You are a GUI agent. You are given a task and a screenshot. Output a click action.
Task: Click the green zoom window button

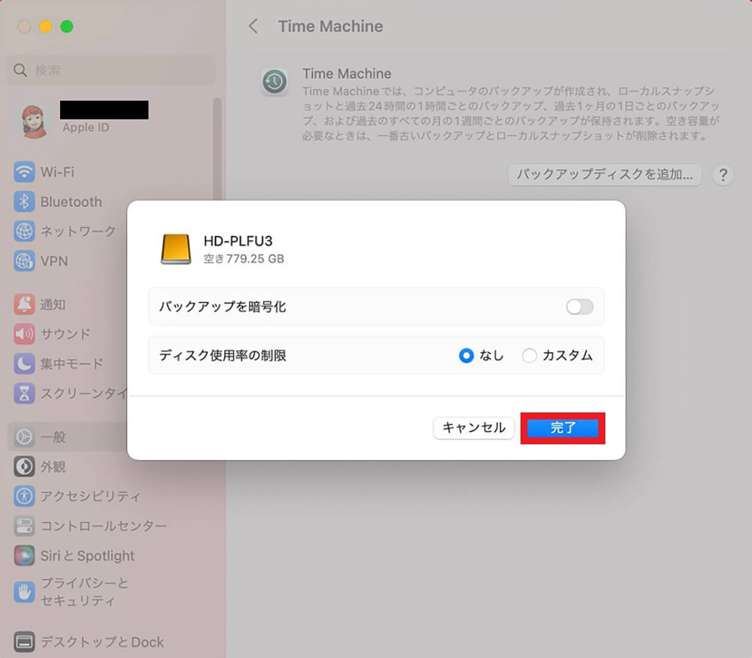(x=66, y=26)
